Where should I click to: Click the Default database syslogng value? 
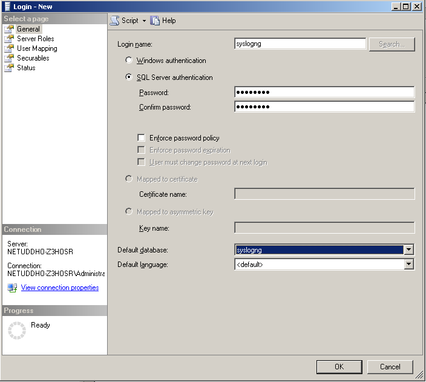tap(319, 250)
